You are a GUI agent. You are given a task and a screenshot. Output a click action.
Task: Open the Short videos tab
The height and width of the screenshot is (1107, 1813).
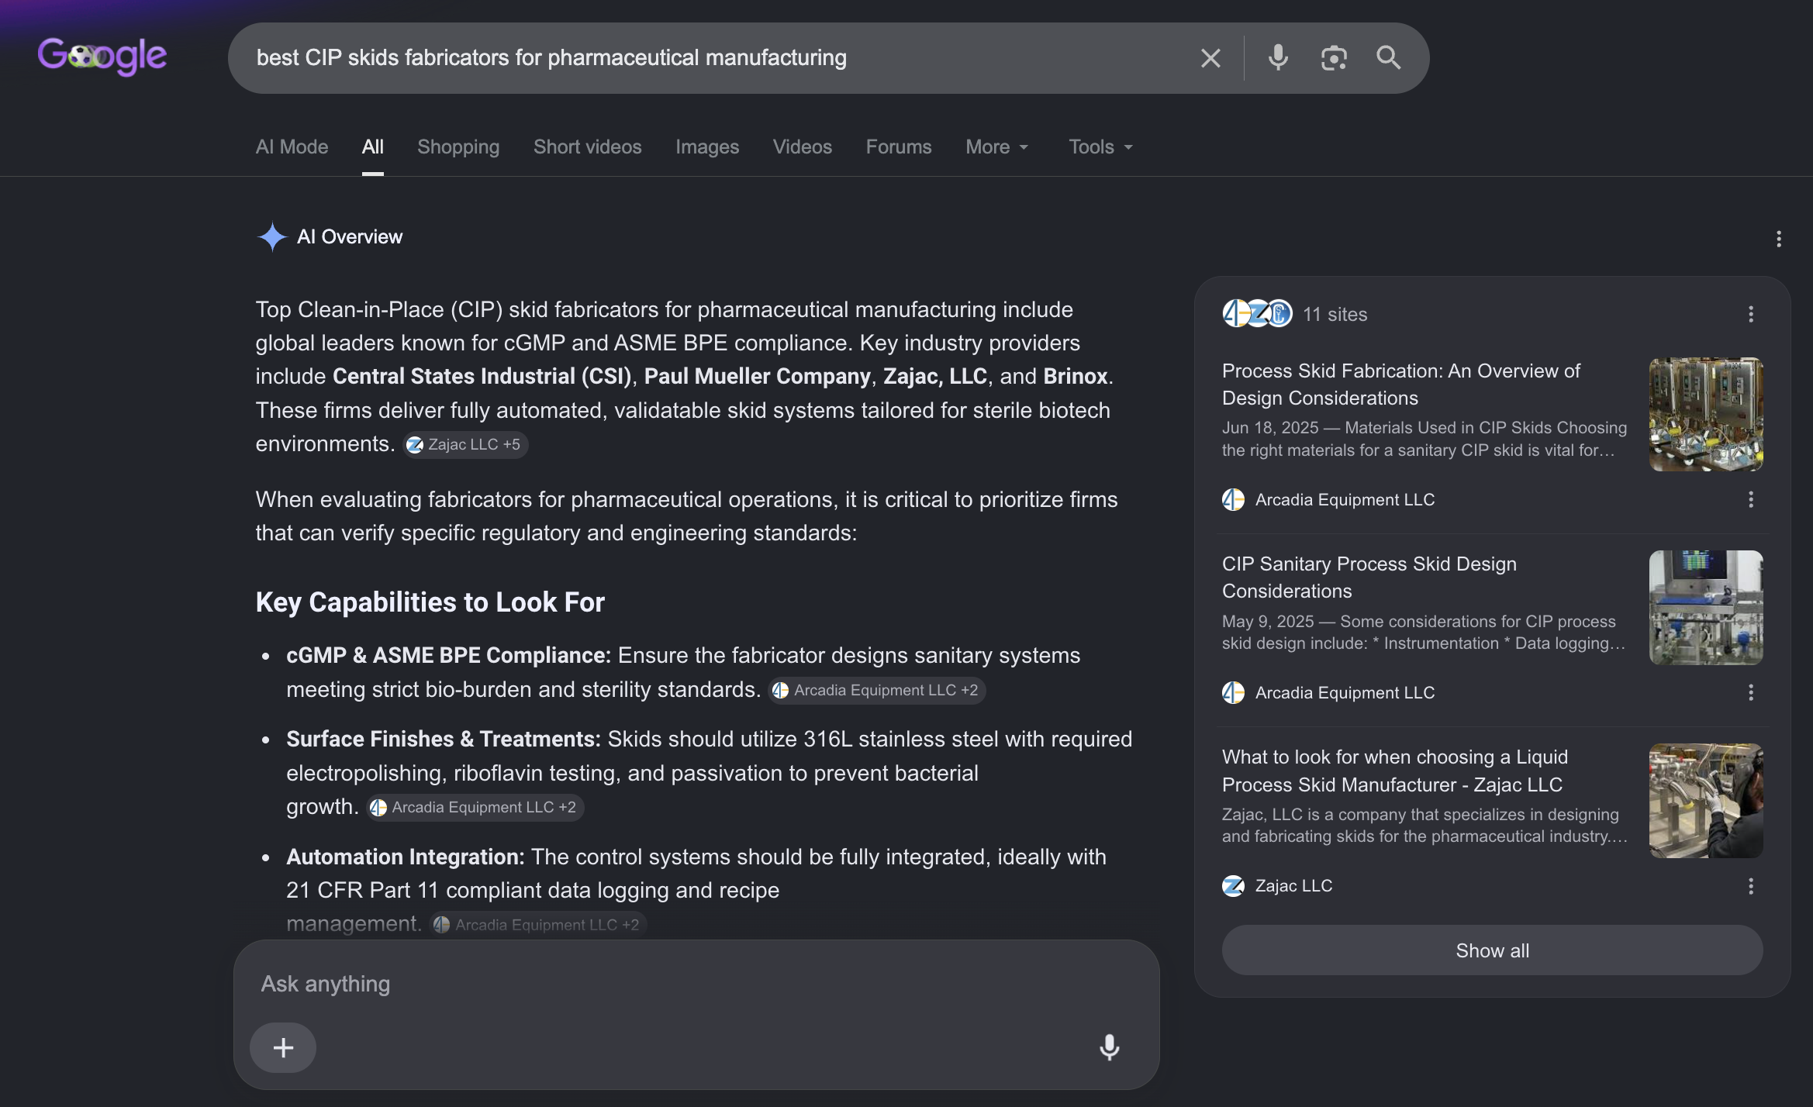click(588, 147)
